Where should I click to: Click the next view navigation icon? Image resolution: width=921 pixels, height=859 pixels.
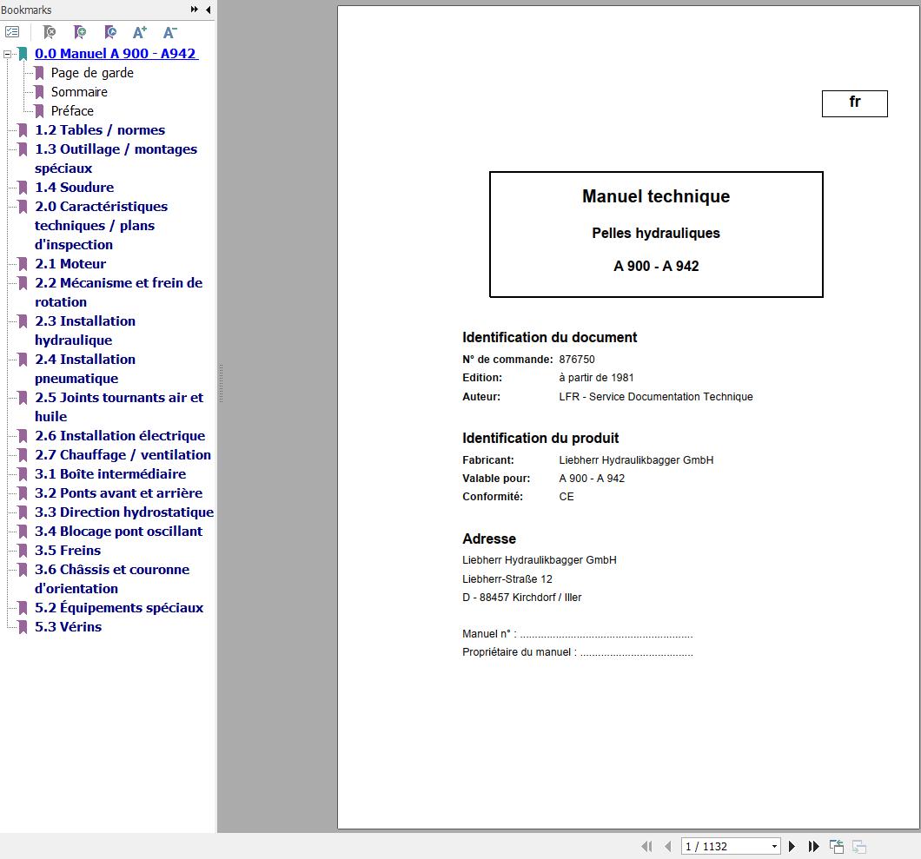(x=859, y=846)
